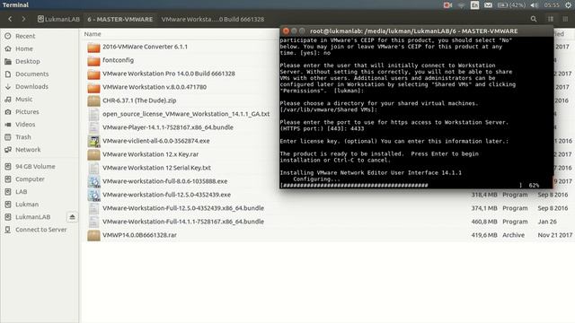Select VMware Workstation Pro 14.0.0 Build folder icon
Image resolution: width=575 pixels, height=323 pixels.
coord(93,74)
